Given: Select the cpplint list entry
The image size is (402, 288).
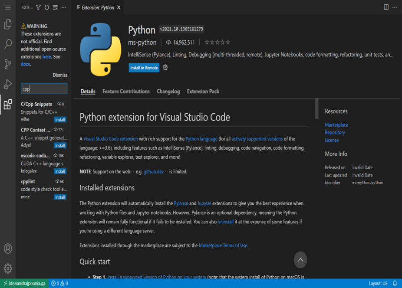Looking at the screenshot, I should (43, 190).
